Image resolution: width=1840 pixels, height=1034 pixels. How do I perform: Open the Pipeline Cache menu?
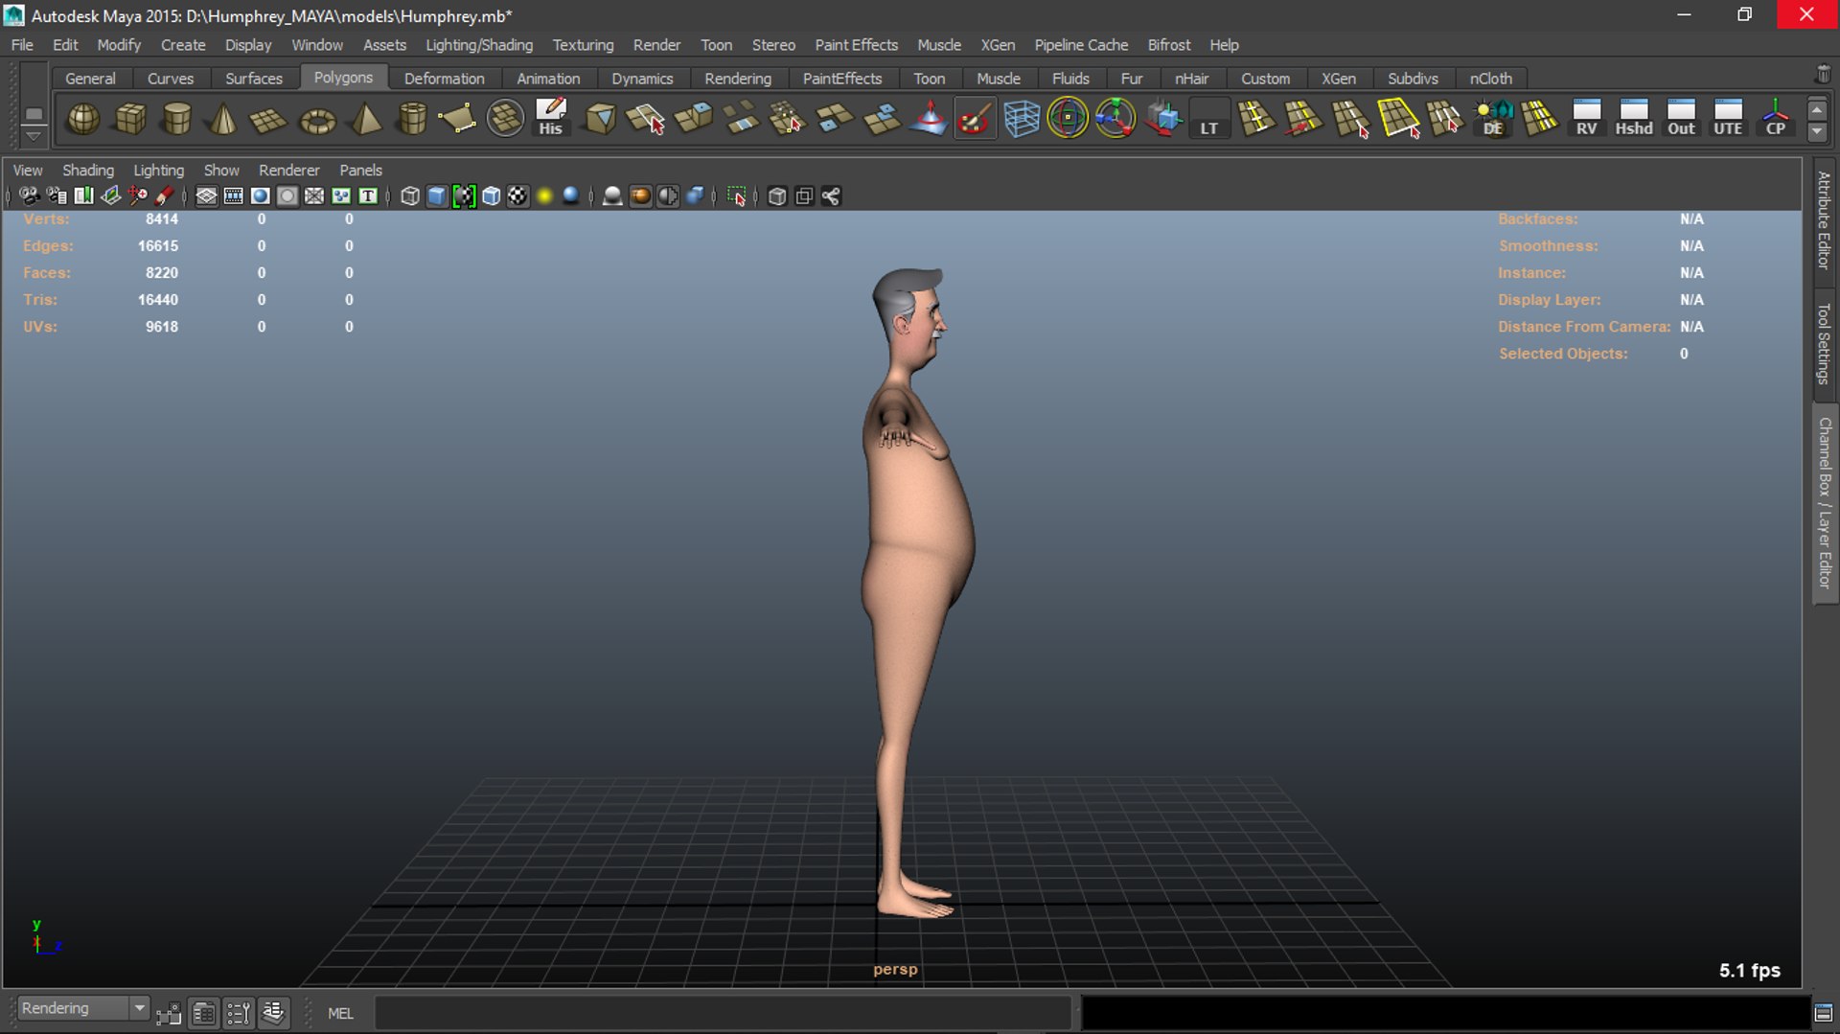point(1081,45)
